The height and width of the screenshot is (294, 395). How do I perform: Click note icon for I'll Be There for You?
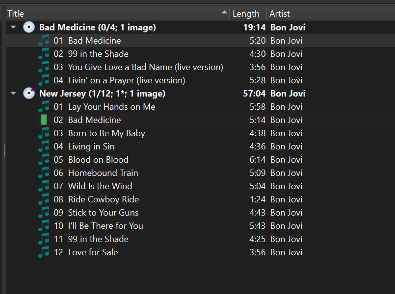tap(44, 226)
